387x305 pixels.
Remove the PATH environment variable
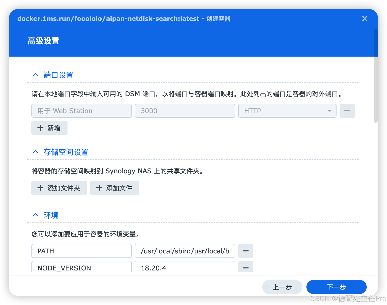(x=246, y=251)
